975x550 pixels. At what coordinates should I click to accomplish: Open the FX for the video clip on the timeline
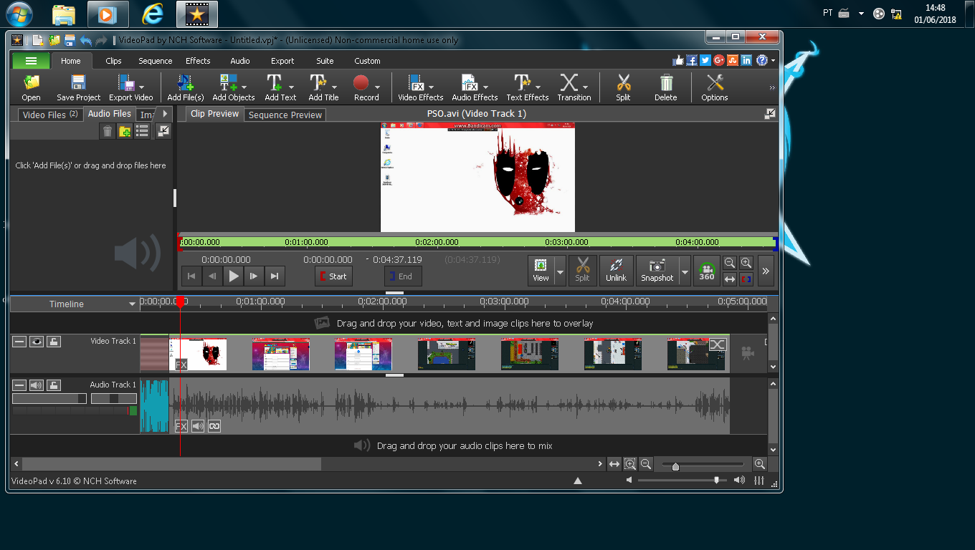(x=181, y=365)
